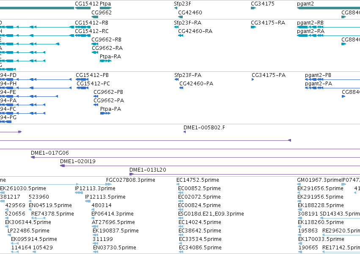Screen dimensions: 360x254
Task: Click protein CG9662-PB
Action: coord(108,92)
